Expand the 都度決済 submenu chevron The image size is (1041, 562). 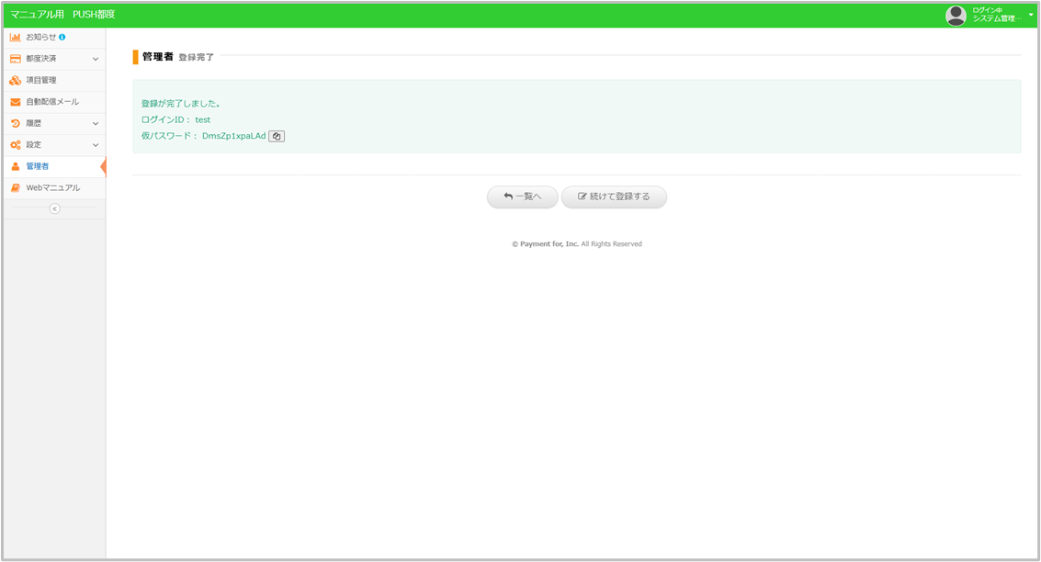point(96,59)
